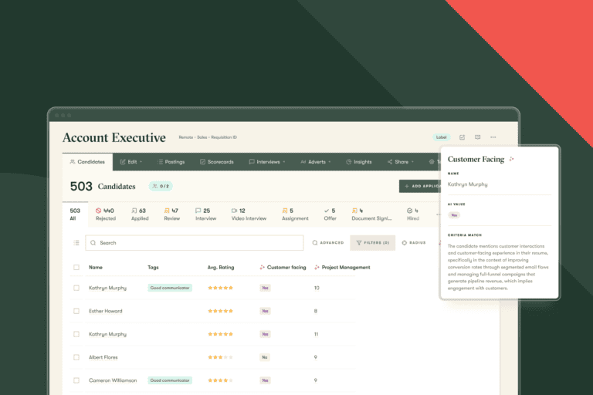
Task: Click the Remote · Sales · Requisition ID text
Action: 208,137
